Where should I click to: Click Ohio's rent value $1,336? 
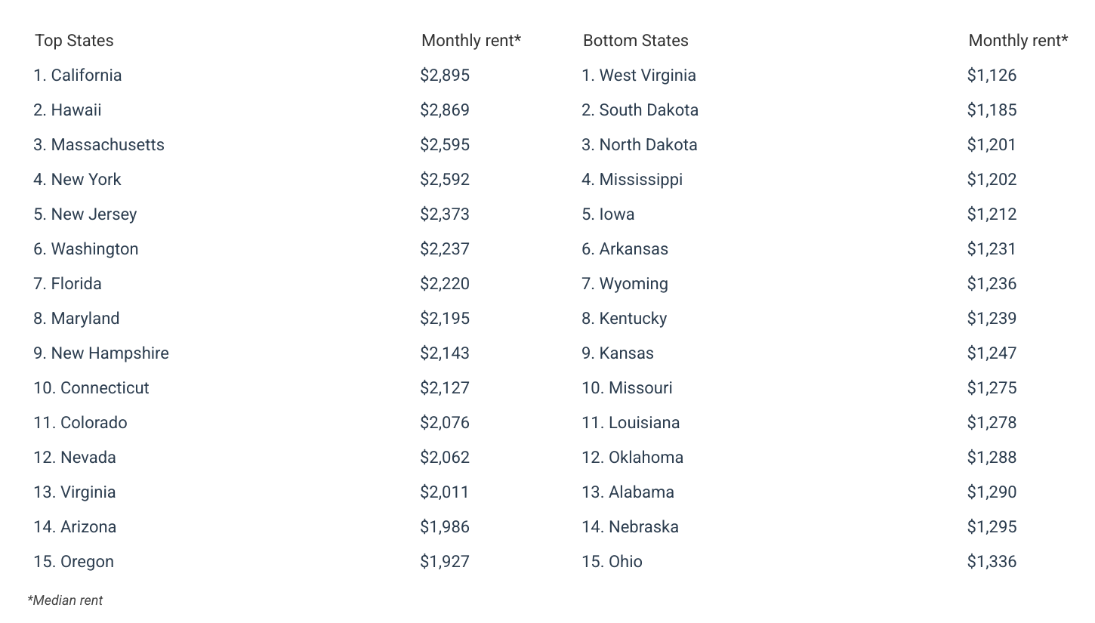tap(992, 562)
